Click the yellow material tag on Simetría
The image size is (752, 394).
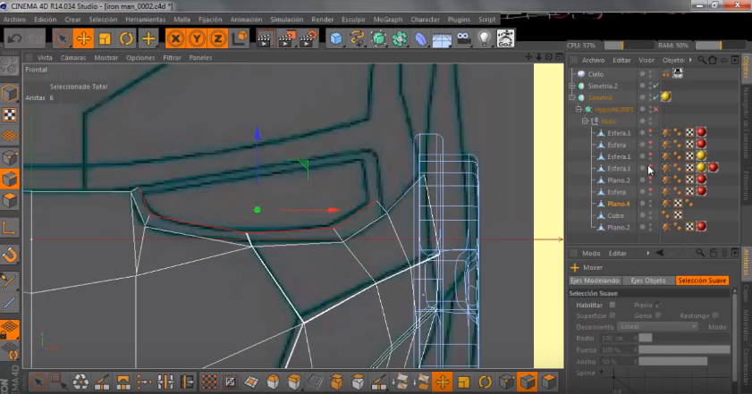[x=665, y=96]
